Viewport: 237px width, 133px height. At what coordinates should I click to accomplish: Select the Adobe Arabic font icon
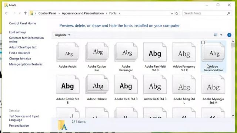coord(67,52)
